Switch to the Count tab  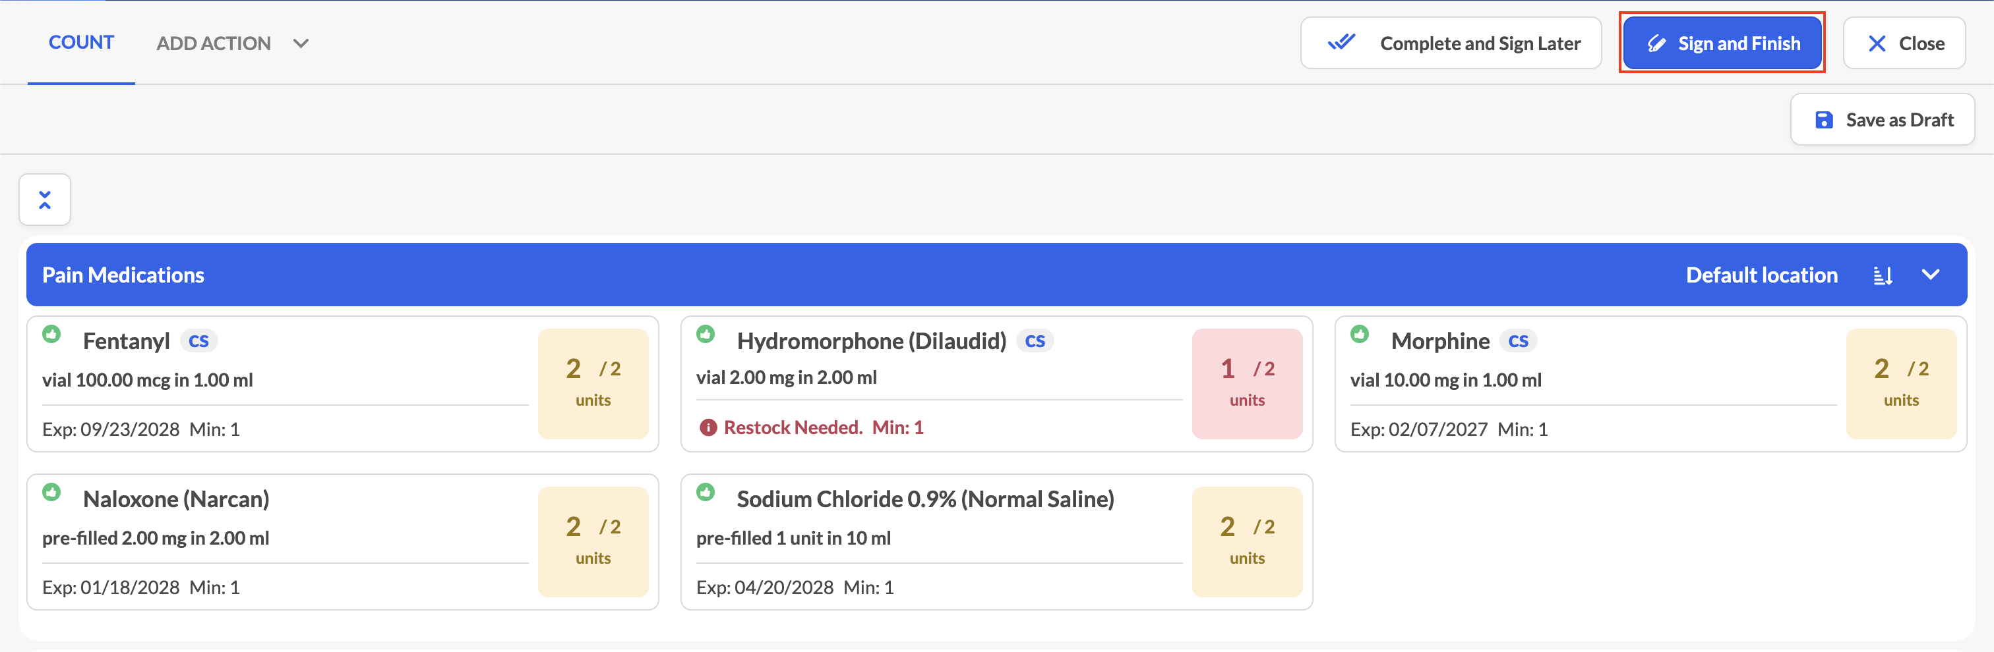pos(81,43)
